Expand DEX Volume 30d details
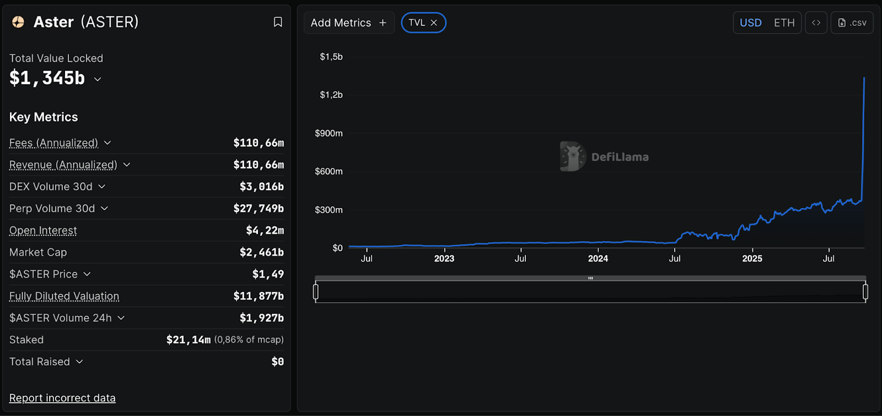The width and height of the screenshot is (882, 416). pyautogui.click(x=102, y=187)
